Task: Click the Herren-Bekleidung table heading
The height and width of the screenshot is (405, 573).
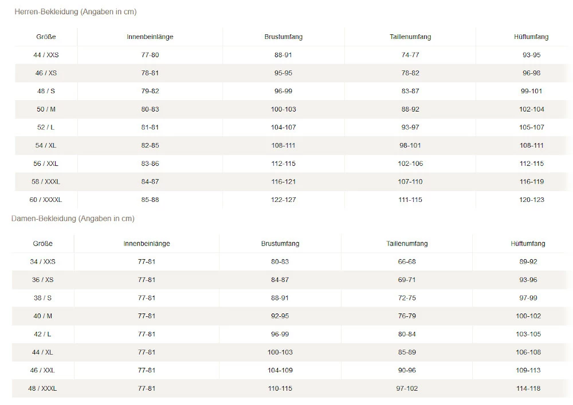Action: pyautogui.click(x=75, y=12)
